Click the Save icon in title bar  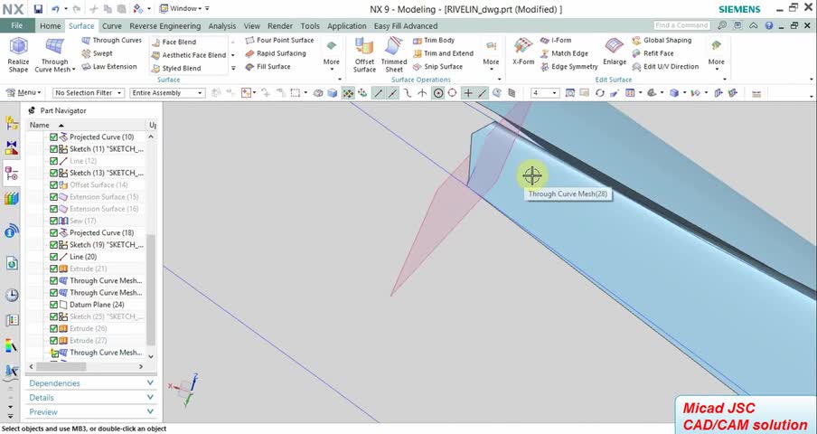(38, 9)
